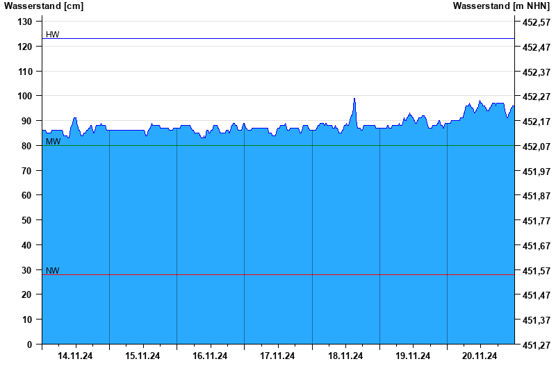This screenshot has height=382, width=556.
Task: Click the date label 19.11.24
Action: click(413, 356)
